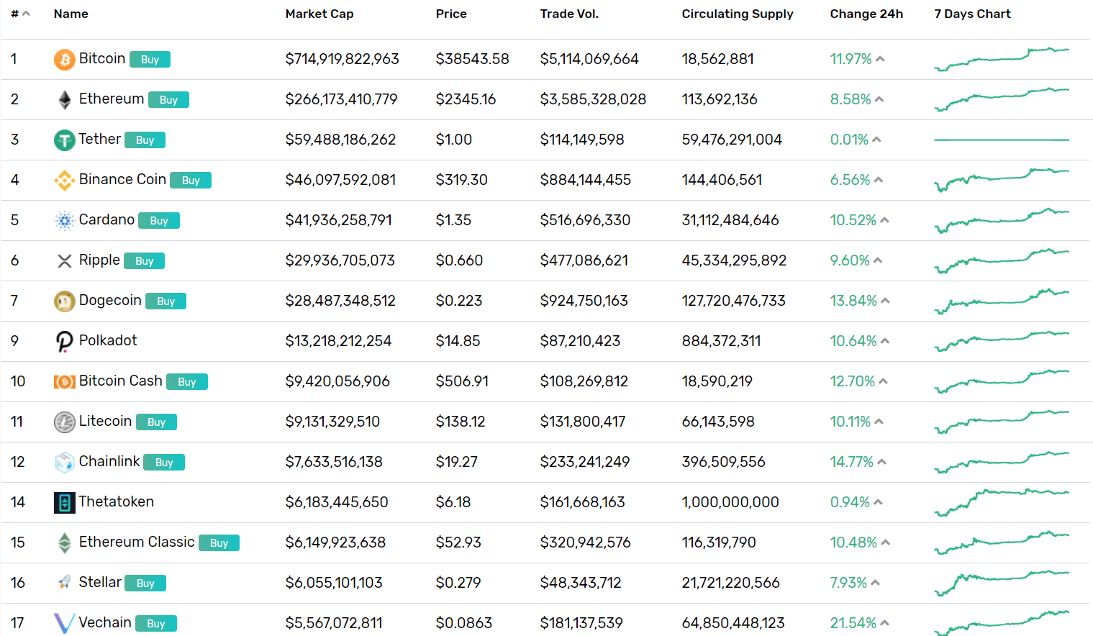
Task: Buy Vechain with its Buy button
Action: click(156, 624)
